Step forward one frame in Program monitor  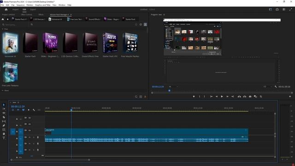(227, 96)
